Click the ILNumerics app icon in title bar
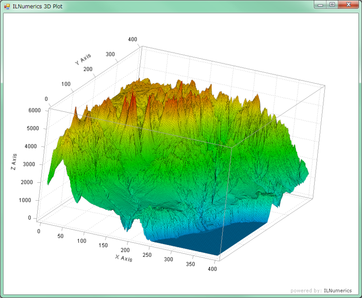This screenshot has height=298, width=362. tap(7, 6)
